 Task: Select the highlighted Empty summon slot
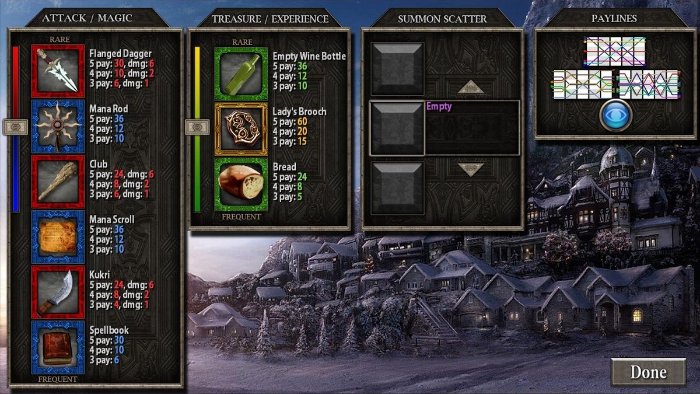coord(444,128)
